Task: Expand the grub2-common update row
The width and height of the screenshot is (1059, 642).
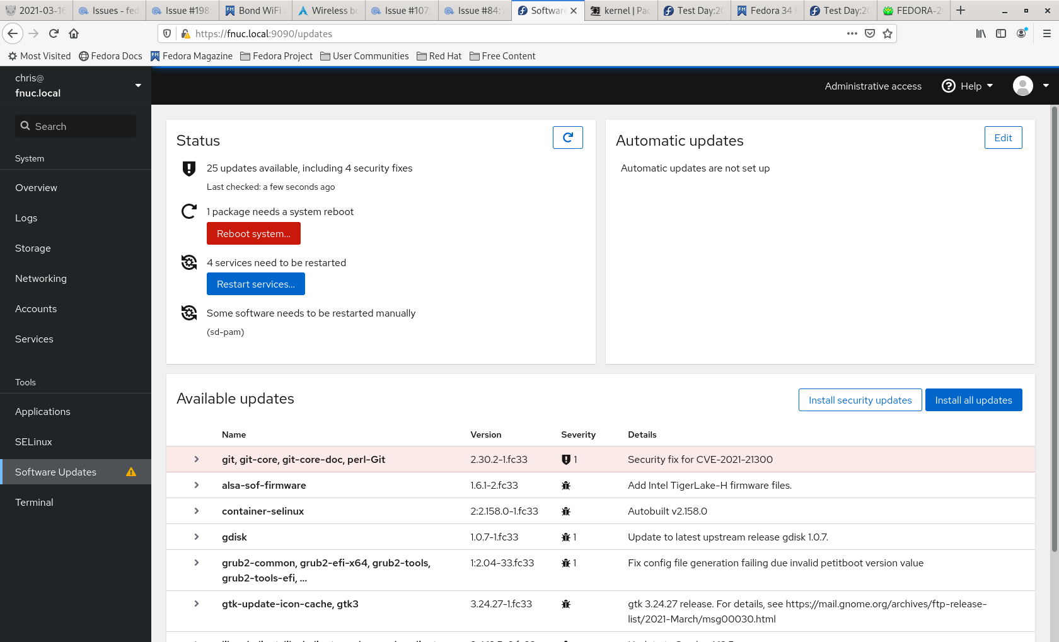Action: click(x=197, y=563)
